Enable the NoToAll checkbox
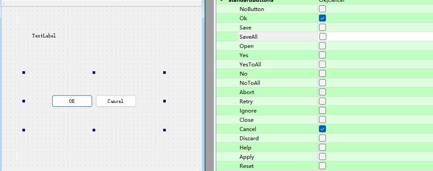 pyautogui.click(x=322, y=83)
